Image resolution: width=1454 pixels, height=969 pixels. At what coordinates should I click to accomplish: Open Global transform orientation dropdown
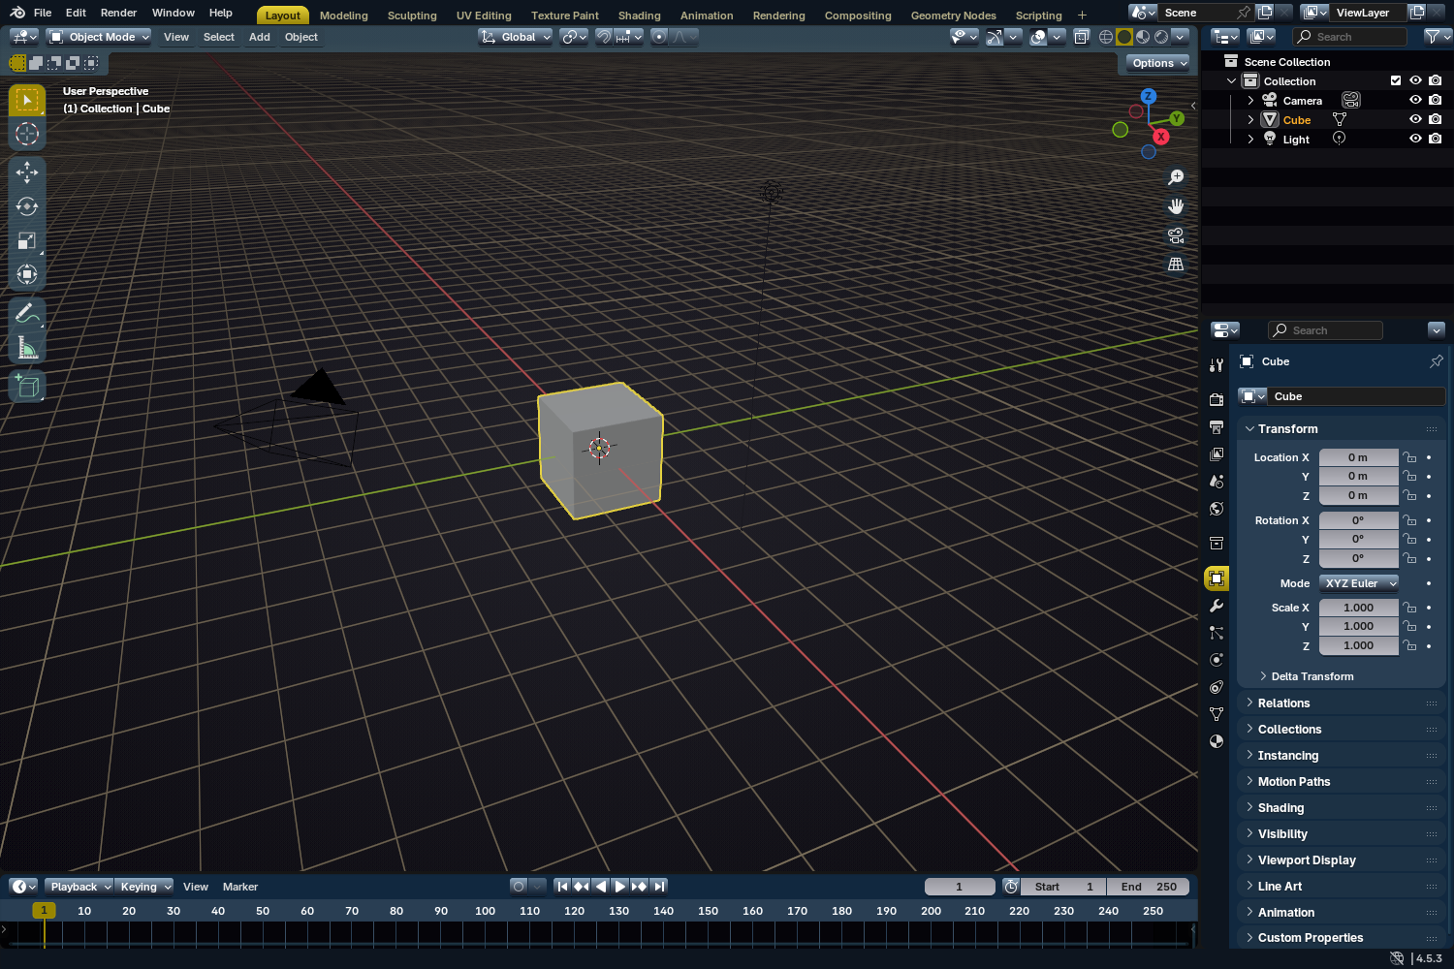coord(515,37)
